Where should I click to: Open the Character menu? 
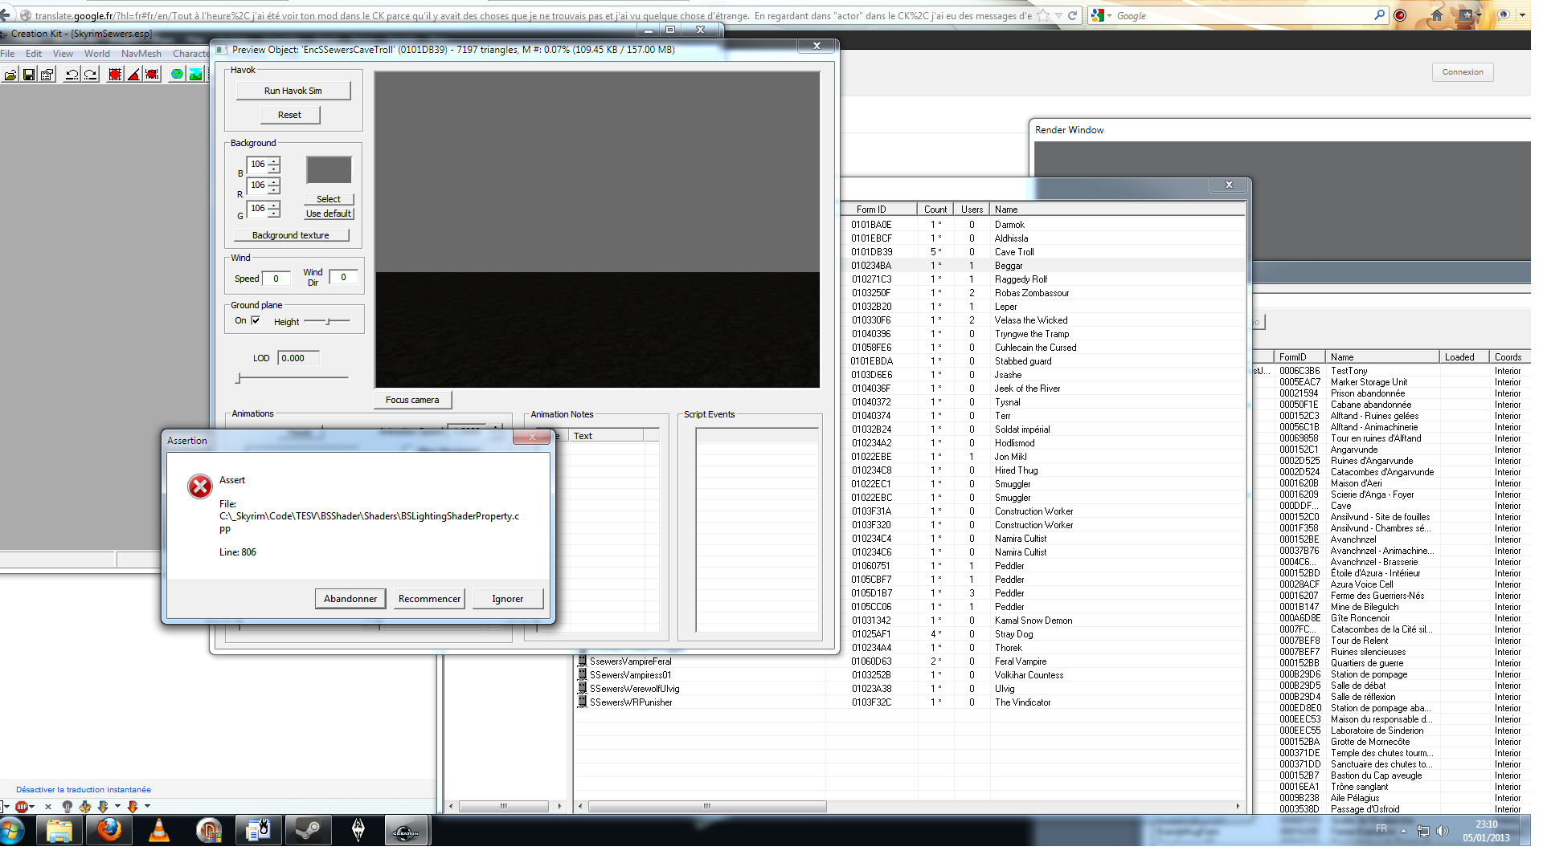coord(190,54)
